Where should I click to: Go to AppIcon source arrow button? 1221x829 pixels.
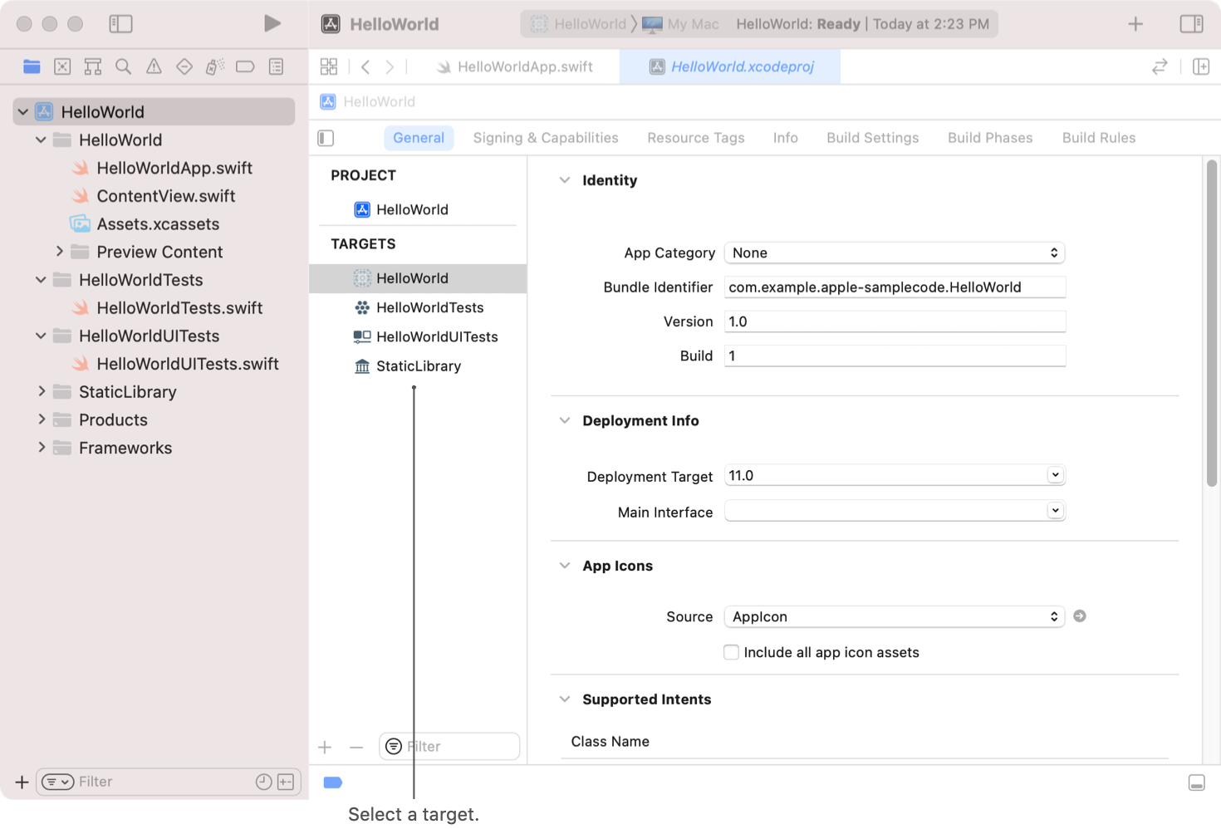coord(1080,616)
